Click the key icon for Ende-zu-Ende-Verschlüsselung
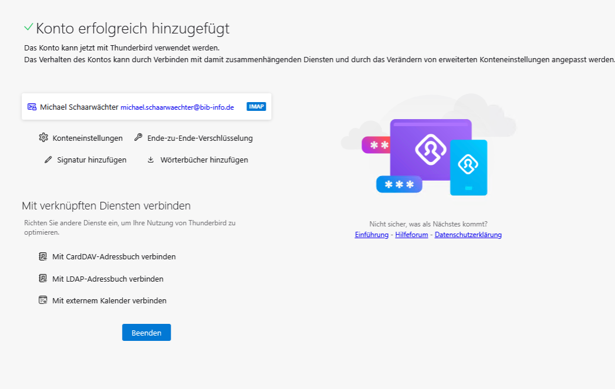The width and height of the screenshot is (615, 389). click(138, 138)
